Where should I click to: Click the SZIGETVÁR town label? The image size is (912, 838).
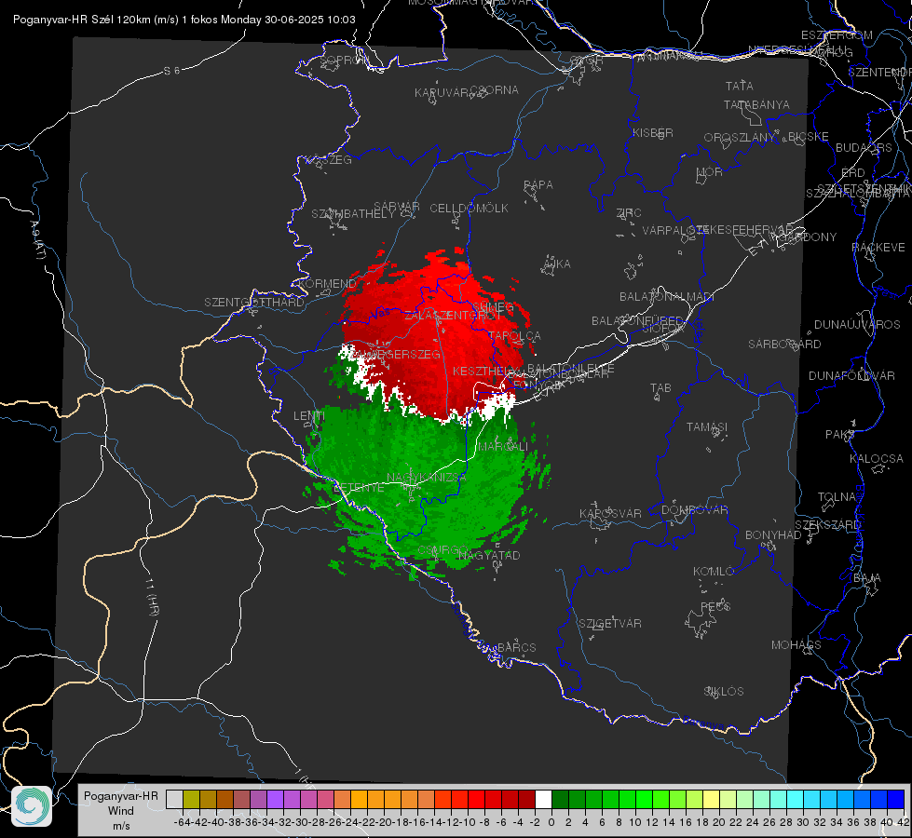610,624
